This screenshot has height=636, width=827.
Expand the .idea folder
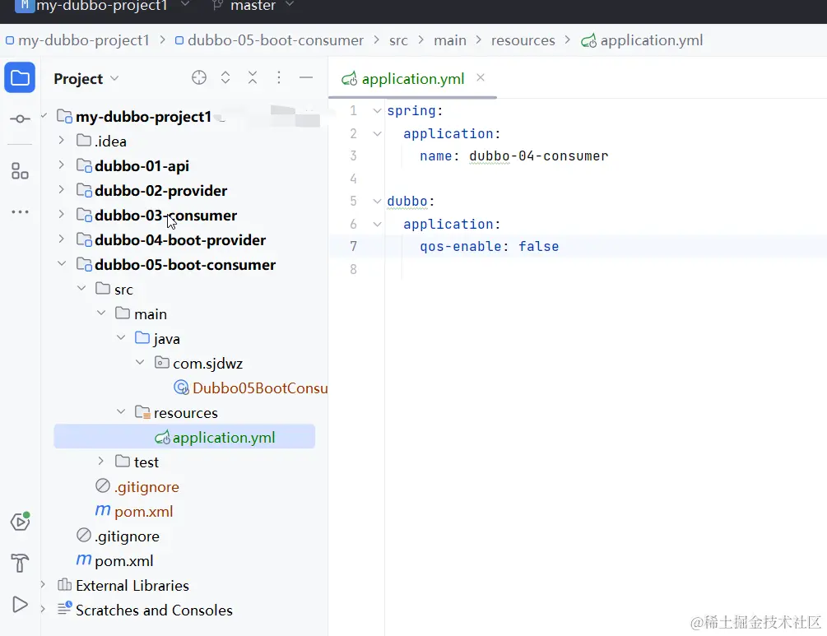[x=61, y=140]
